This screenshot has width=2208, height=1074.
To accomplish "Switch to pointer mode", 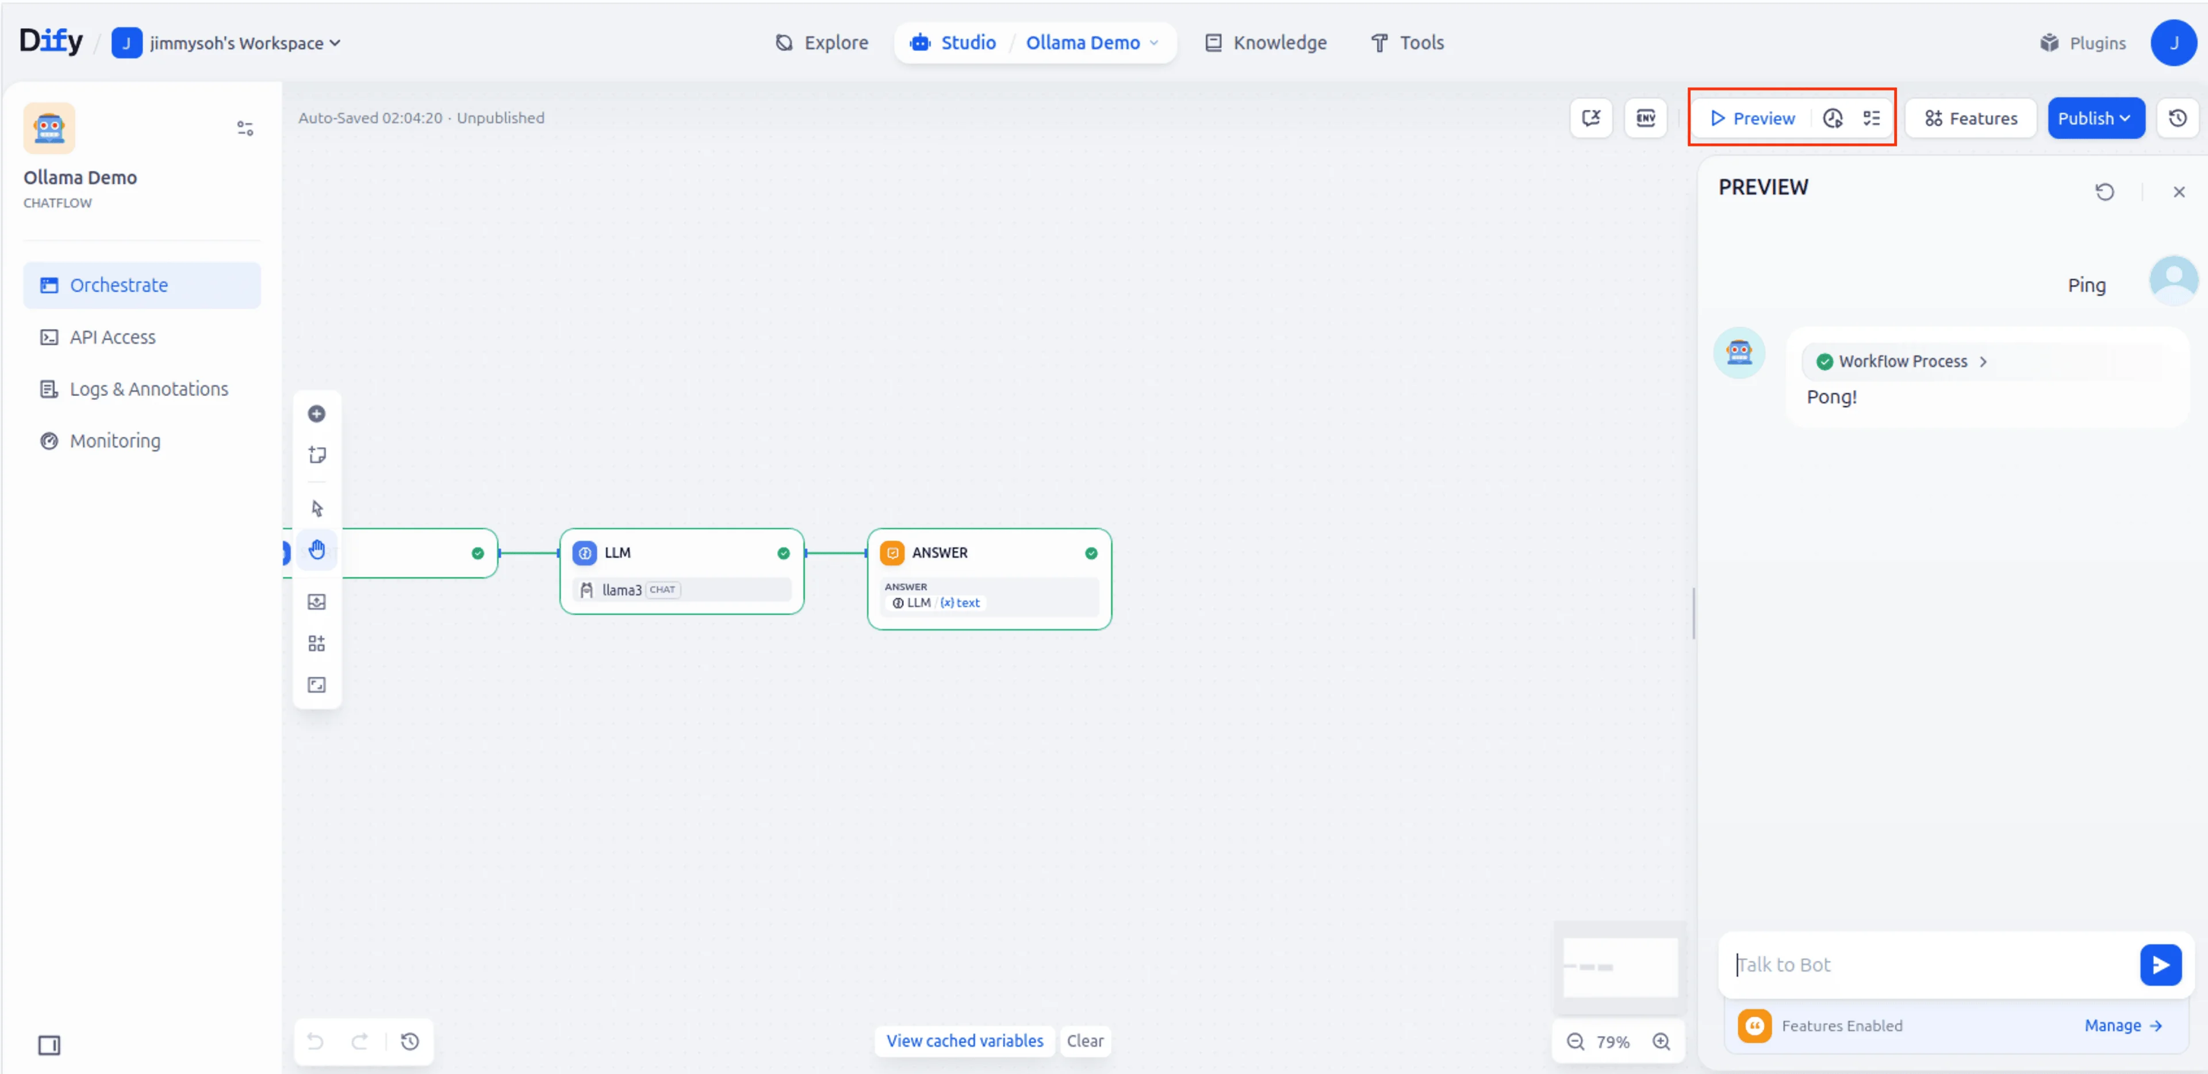I will click(x=316, y=509).
